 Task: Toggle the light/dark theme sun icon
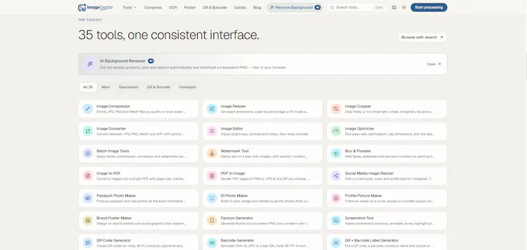coord(404,7)
